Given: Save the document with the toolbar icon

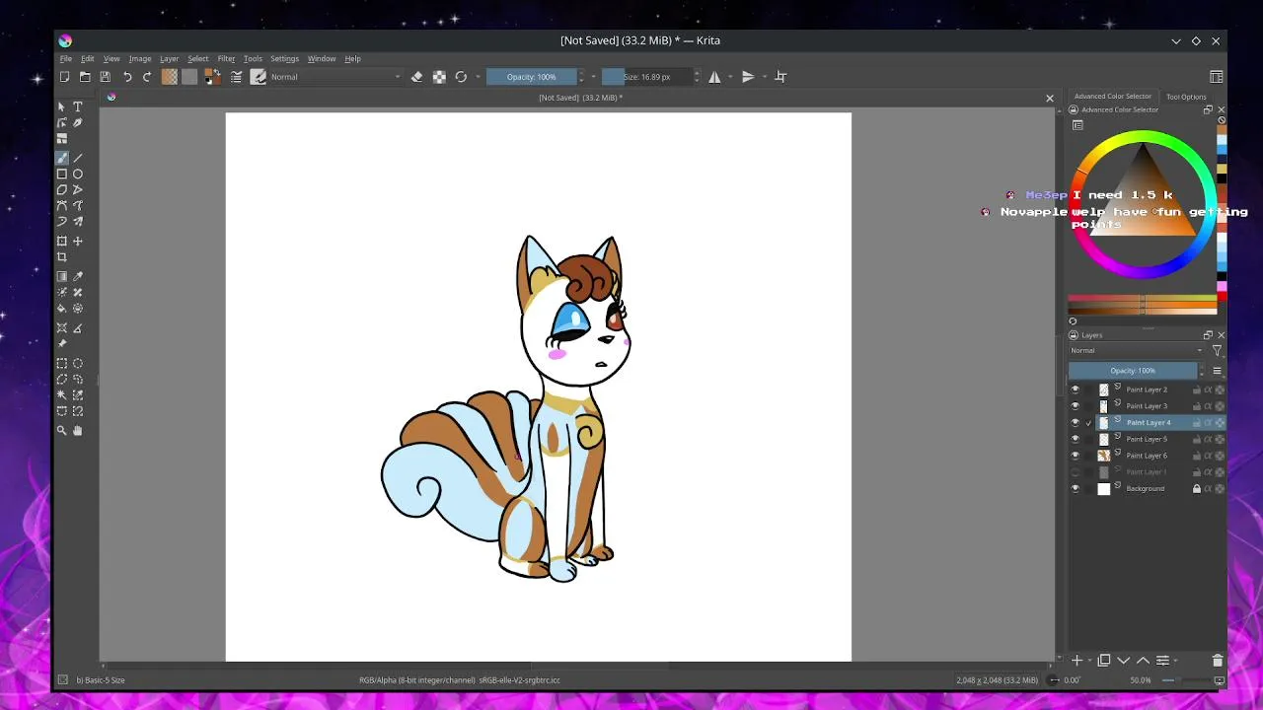Looking at the screenshot, I should (106, 77).
